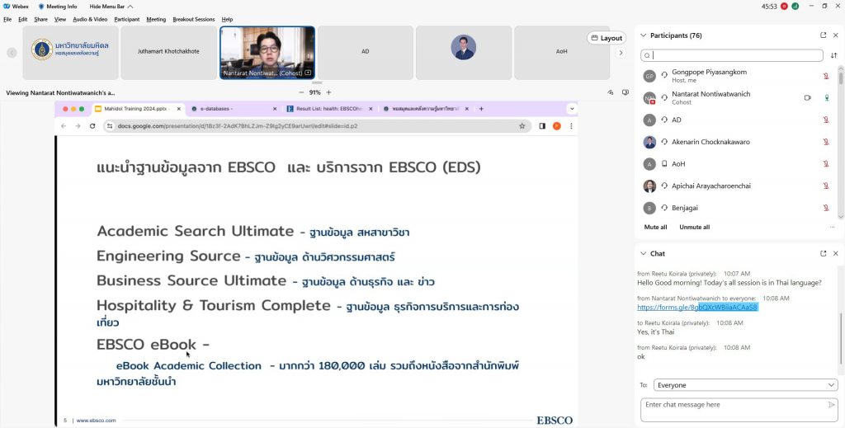Send the chat message with arrow icon

(x=831, y=405)
